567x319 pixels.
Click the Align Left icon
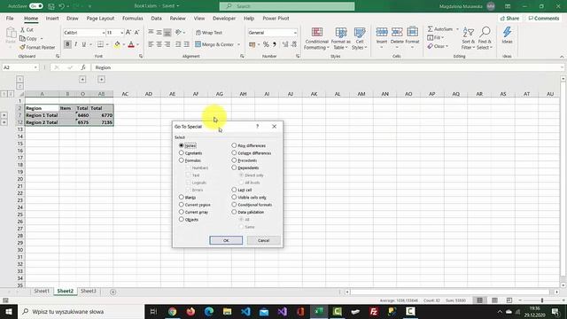(x=151, y=44)
